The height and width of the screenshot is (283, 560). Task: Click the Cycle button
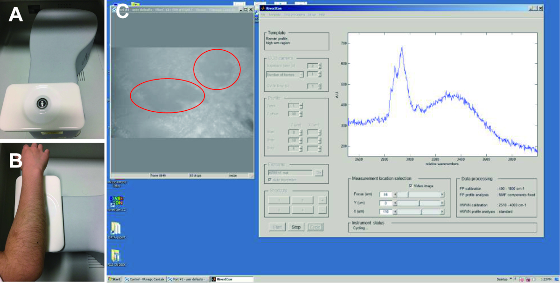tap(315, 227)
